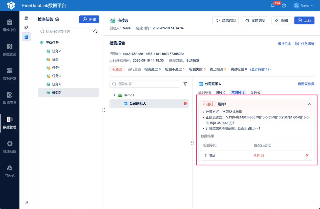Show the 通过·0 rule results
The height and width of the screenshot is (209, 320).
pyautogui.click(x=220, y=93)
